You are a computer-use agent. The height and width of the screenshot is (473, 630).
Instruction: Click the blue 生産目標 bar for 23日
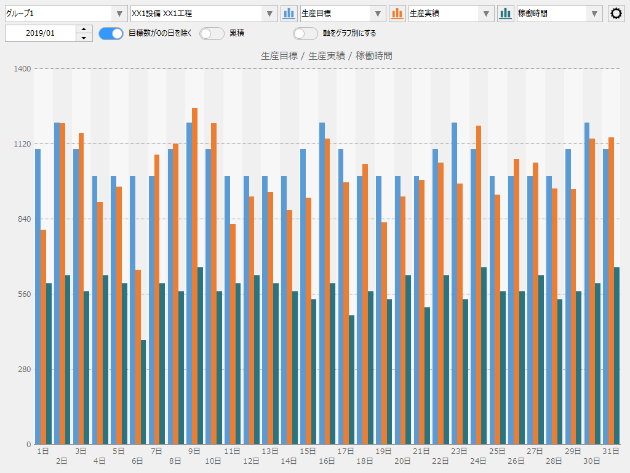[455, 283]
